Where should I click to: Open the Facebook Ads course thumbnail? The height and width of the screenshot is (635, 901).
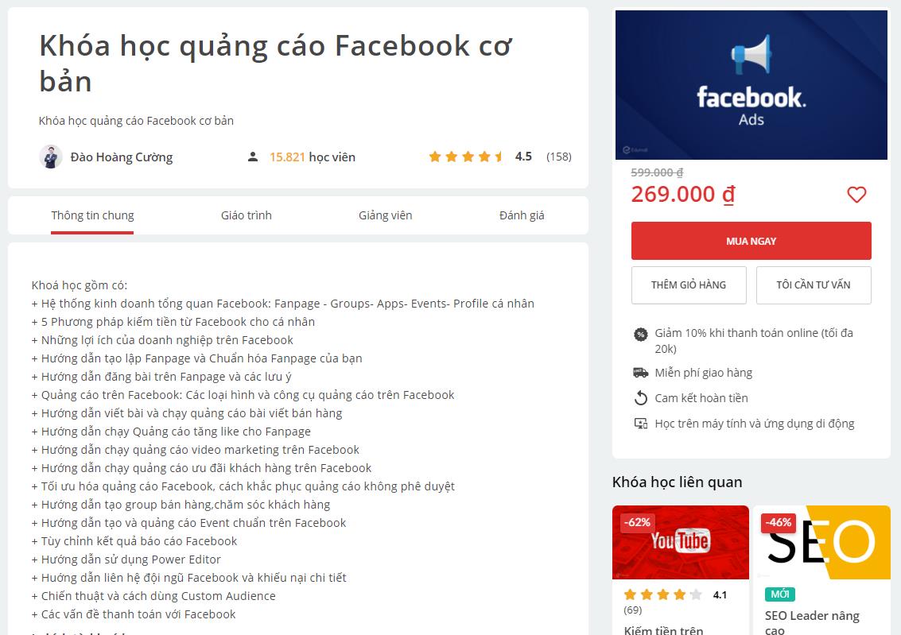coord(751,85)
